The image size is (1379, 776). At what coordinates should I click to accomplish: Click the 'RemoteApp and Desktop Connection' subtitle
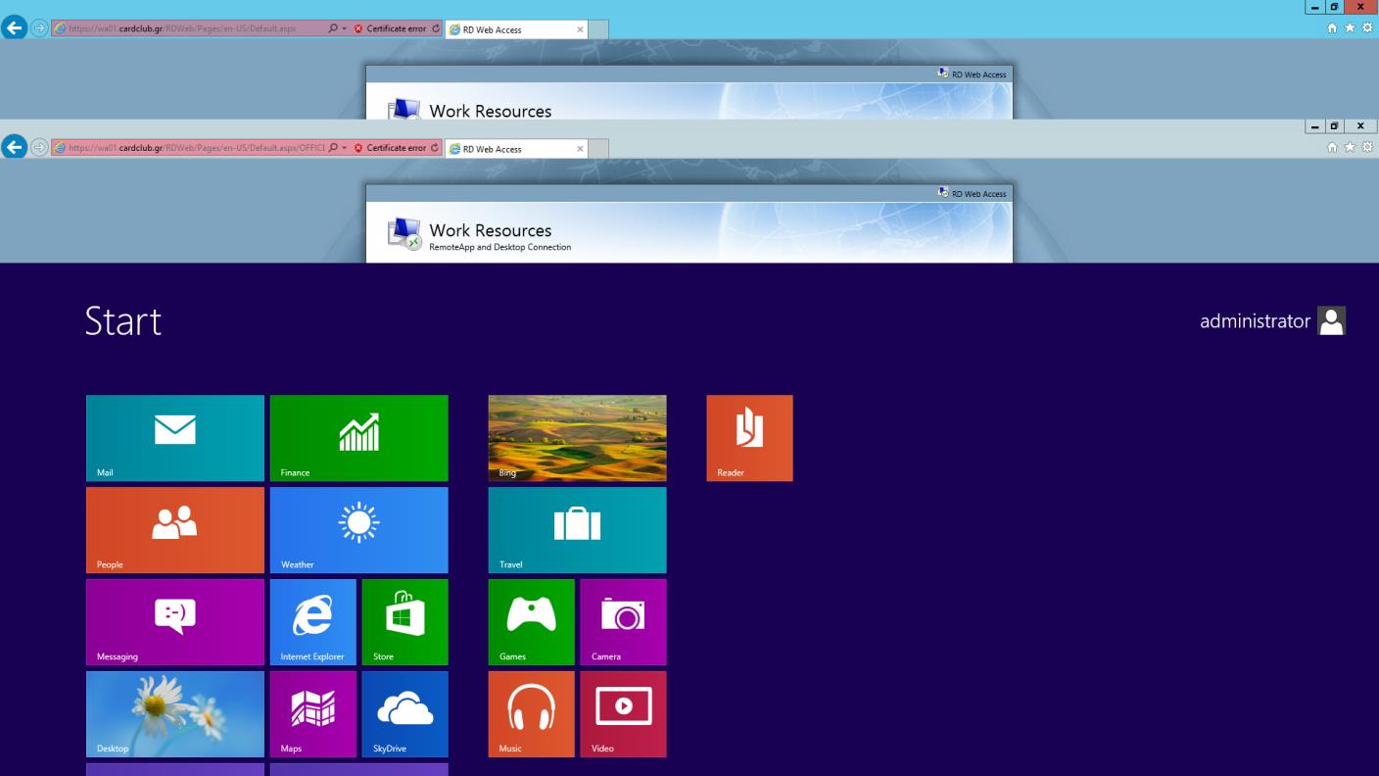499,247
